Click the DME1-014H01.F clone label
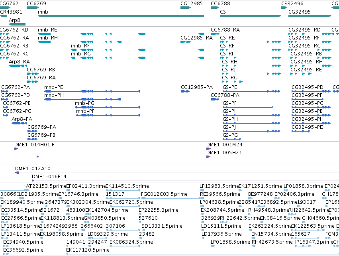The width and height of the screenshot is (339, 256). tap(34, 145)
